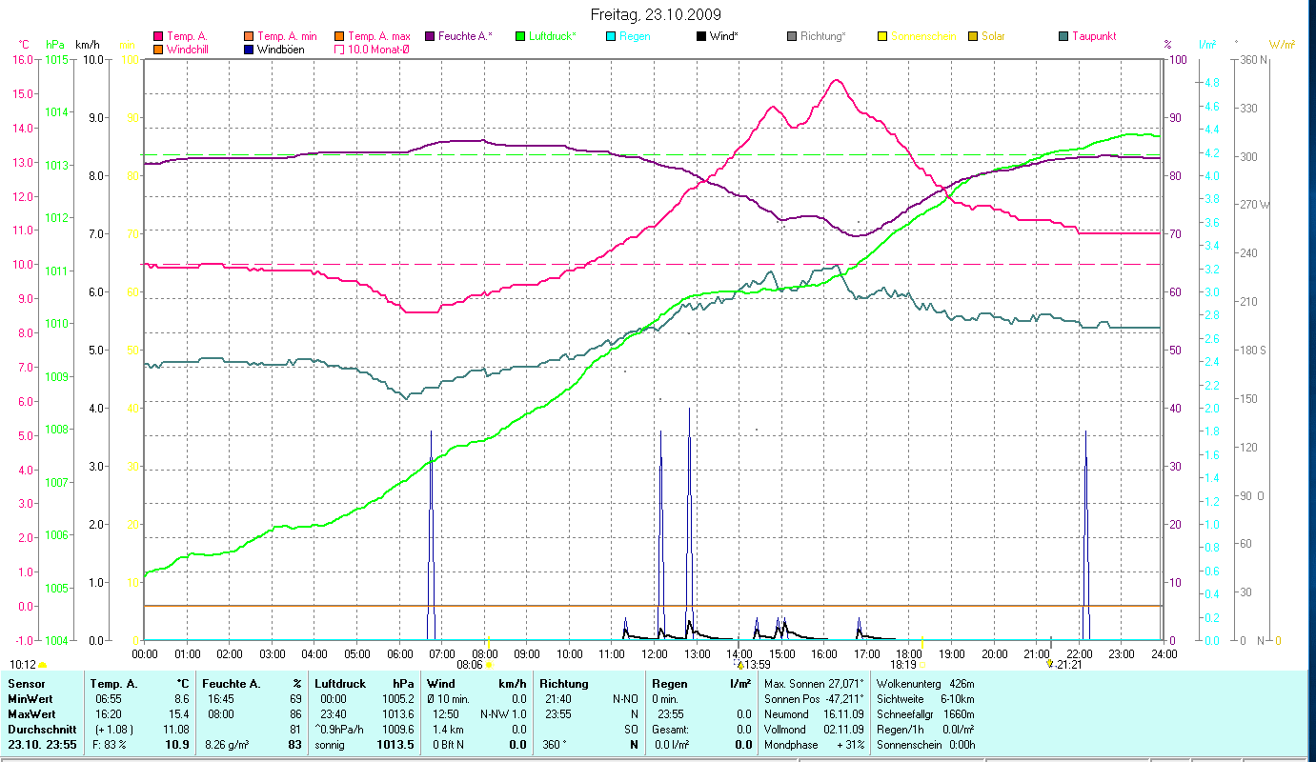Click the 08:06 sunrise marker on the timeline
Viewport: 1316px width, 762px height.
coord(488,665)
